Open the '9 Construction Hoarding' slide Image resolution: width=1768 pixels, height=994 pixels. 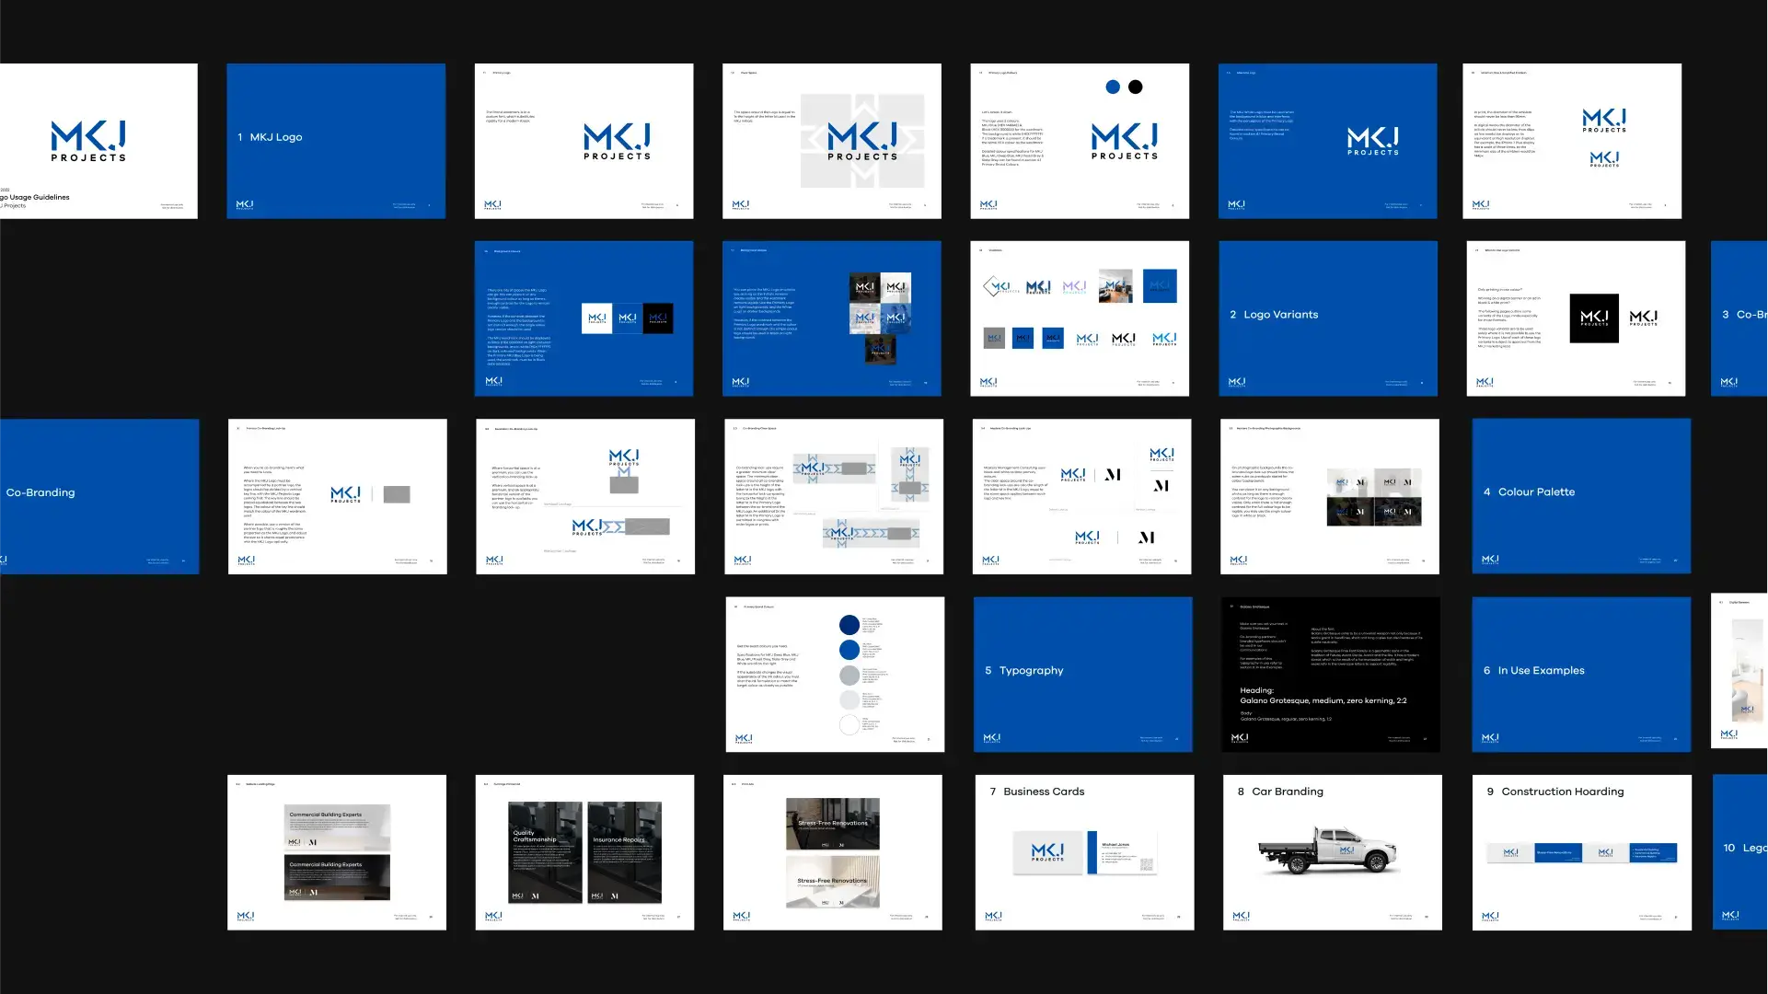point(1580,851)
